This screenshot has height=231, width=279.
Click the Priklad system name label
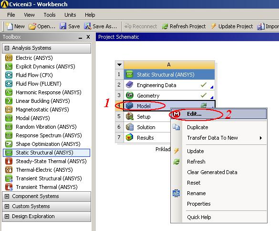click(x=163, y=149)
